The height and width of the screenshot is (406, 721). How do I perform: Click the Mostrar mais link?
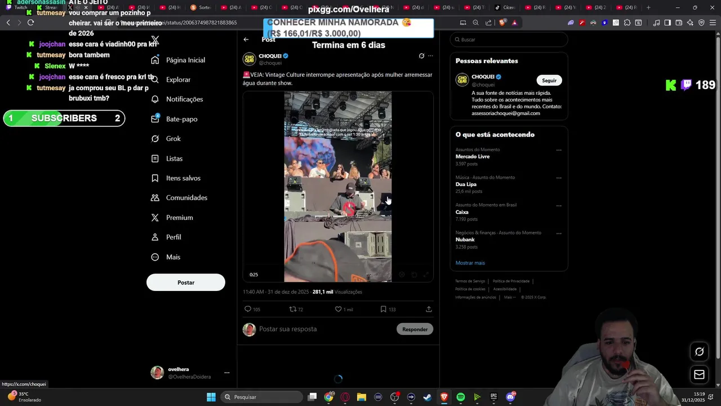tap(470, 263)
